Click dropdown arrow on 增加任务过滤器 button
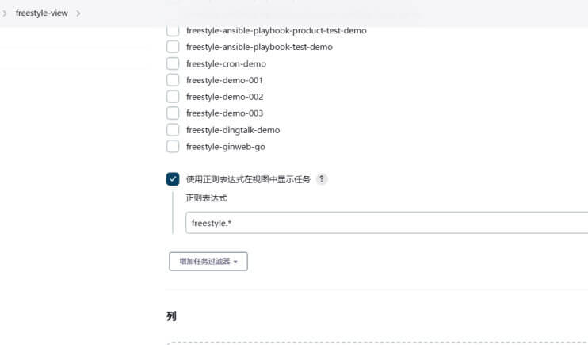The width and height of the screenshot is (588, 345). pos(235,262)
